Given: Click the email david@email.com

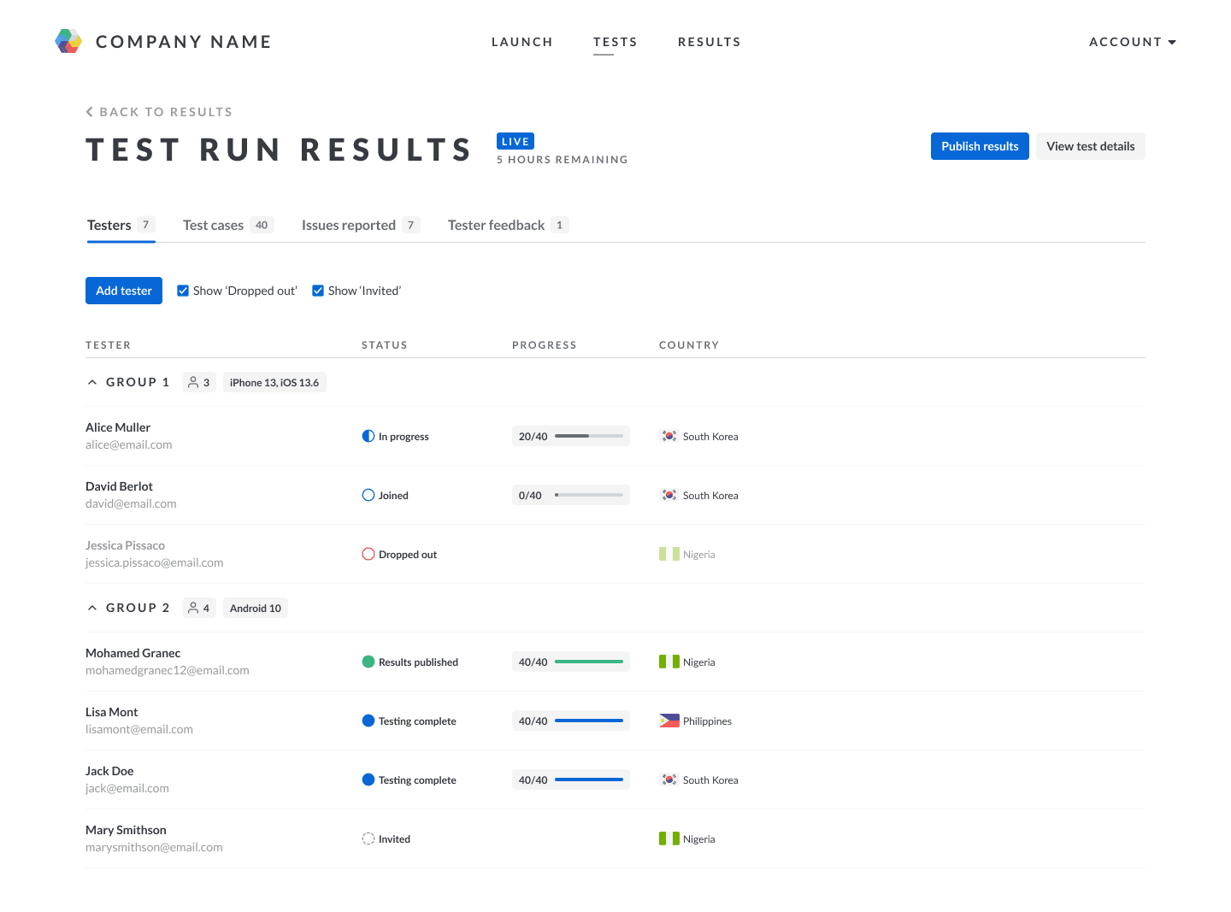Looking at the screenshot, I should click(131, 503).
